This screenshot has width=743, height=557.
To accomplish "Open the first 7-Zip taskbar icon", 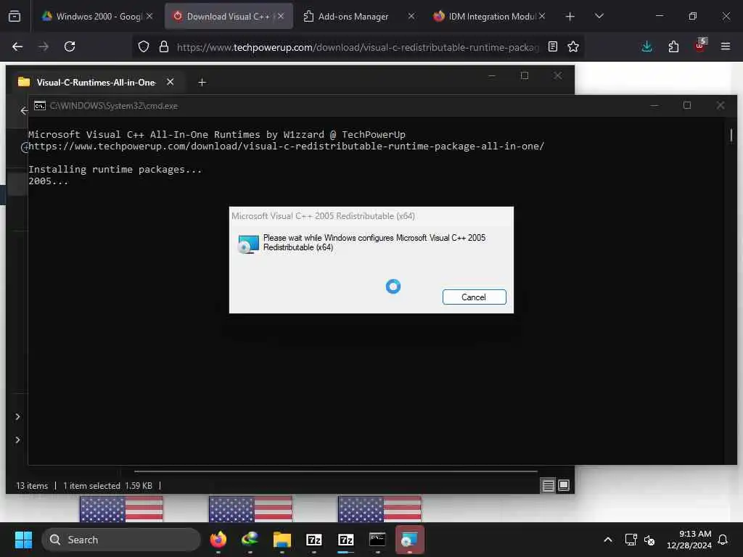I will 313,540.
